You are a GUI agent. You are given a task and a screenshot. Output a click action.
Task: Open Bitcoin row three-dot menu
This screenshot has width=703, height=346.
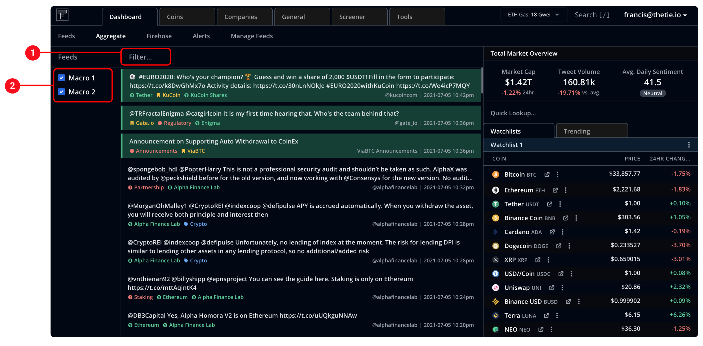557,174
